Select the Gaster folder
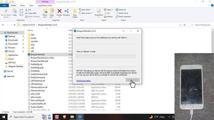This screenshot has height=120, width=214. (x=33, y=38)
